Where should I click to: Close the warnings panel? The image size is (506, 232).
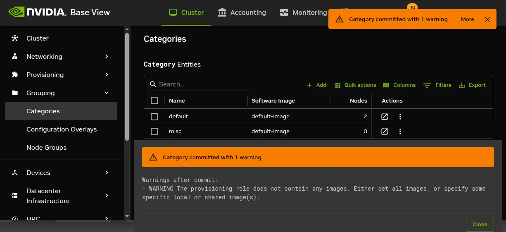(x=480, y=224)
